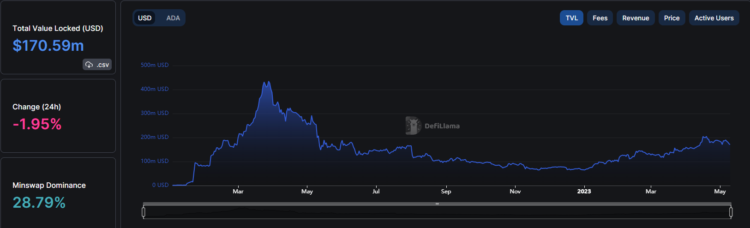This screenshot has height=228, width=750.
Task: Click the Total Value Locked (USD) label
Action: (x=58, y=28)
